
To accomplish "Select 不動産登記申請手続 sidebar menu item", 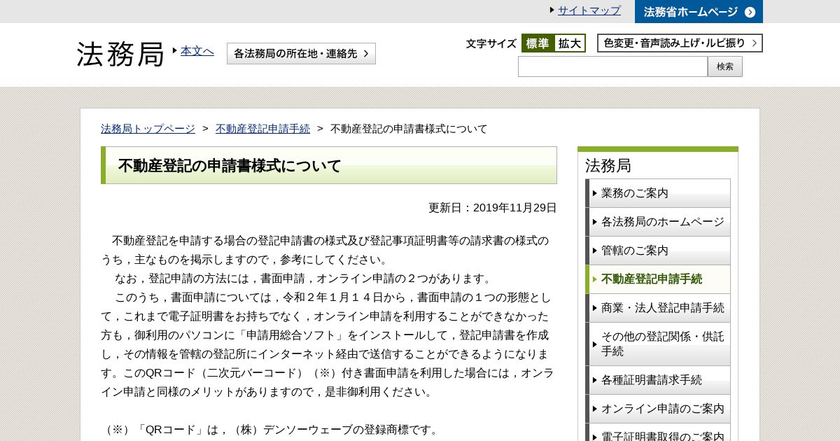I will (x=658, y=279).
